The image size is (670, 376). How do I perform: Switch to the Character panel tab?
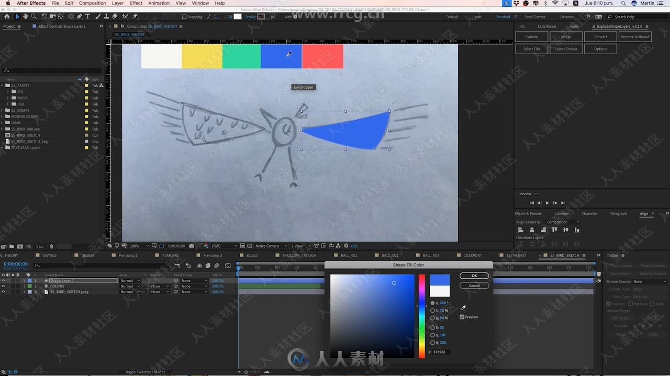tap(589, 214)
